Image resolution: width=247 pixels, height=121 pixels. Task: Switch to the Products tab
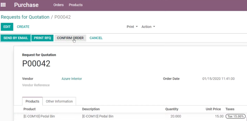[x=32, y=101]
